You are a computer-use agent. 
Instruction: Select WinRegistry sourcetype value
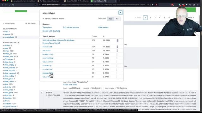pos(48,54)
